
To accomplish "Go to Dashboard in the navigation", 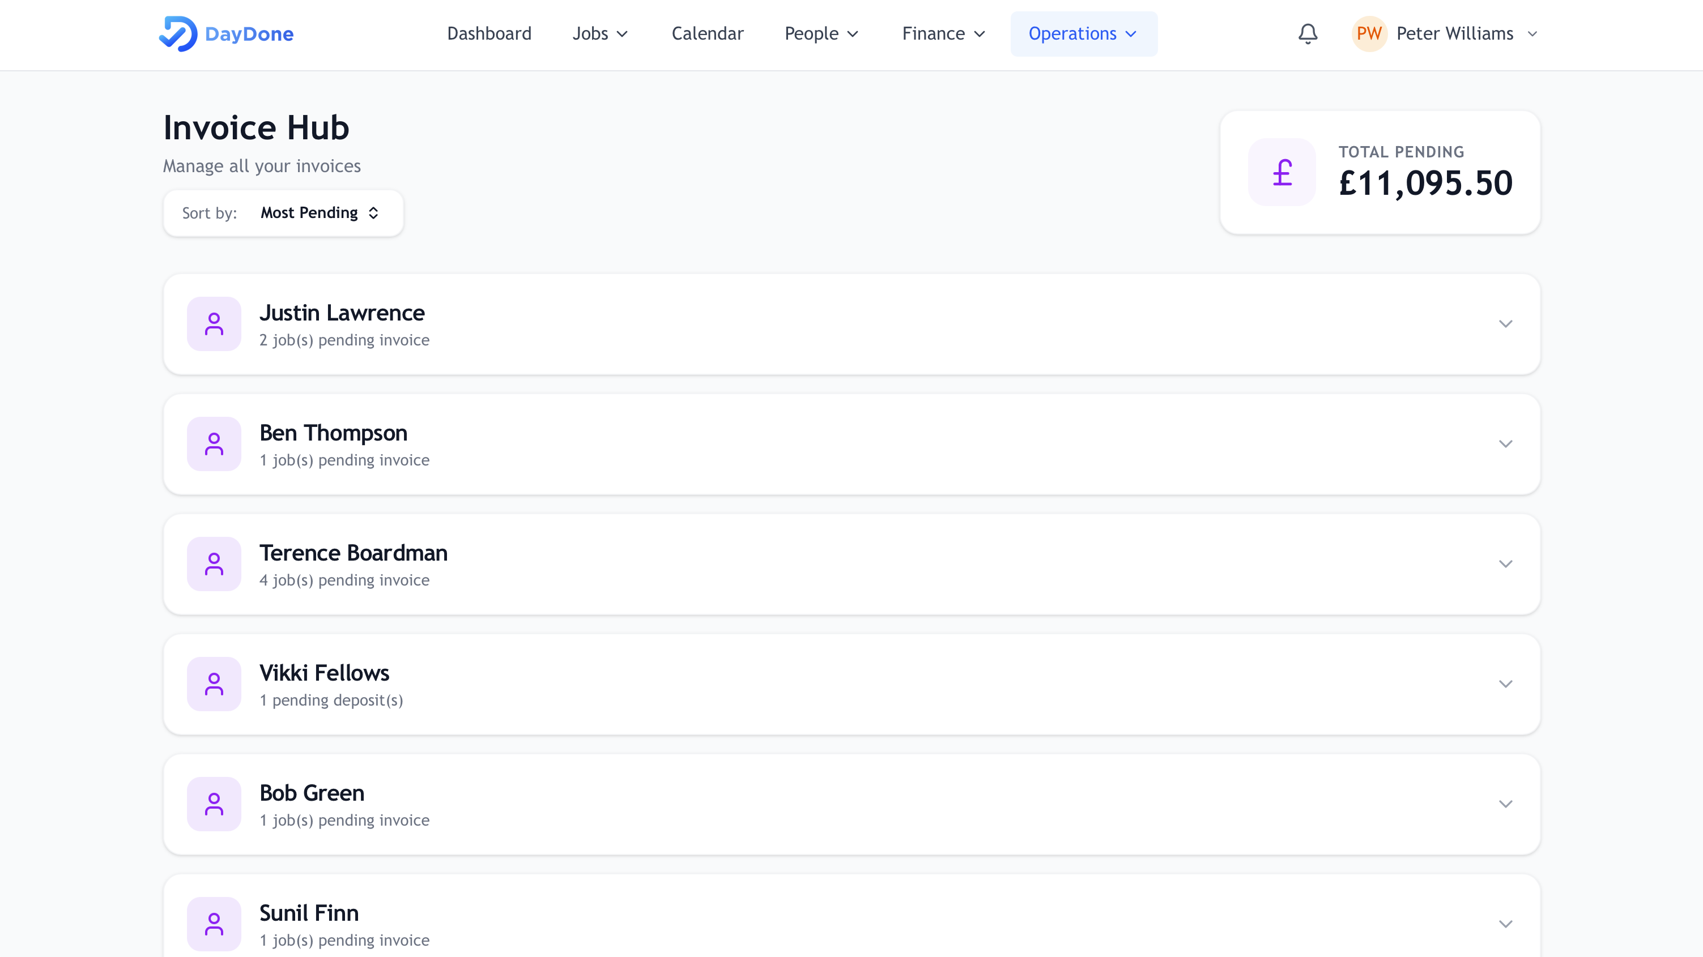I will (489, 34).
